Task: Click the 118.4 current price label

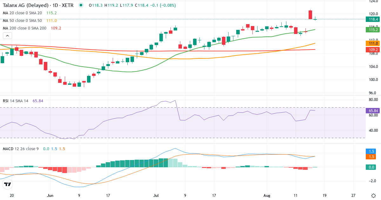Action: (373, 19)
